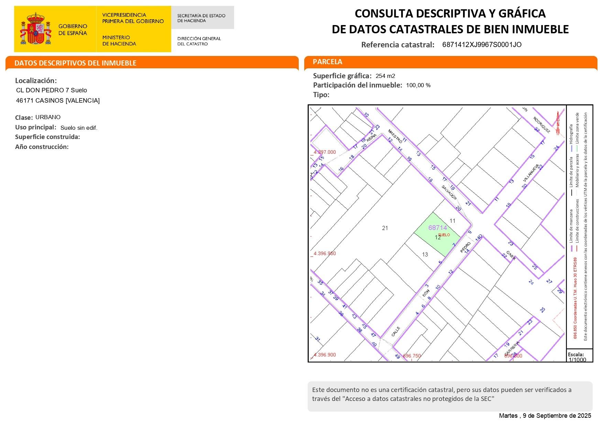Click the VILLANUEVA street label on the map

click(530, 173)
